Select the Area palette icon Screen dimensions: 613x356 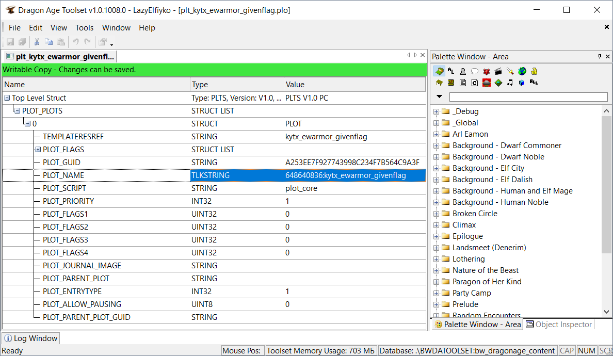click(x=439, y=71)
